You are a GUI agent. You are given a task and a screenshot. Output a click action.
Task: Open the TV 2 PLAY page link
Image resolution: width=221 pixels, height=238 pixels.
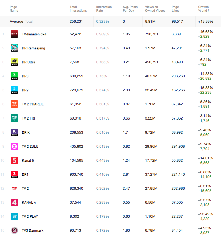tap(30, 216)
